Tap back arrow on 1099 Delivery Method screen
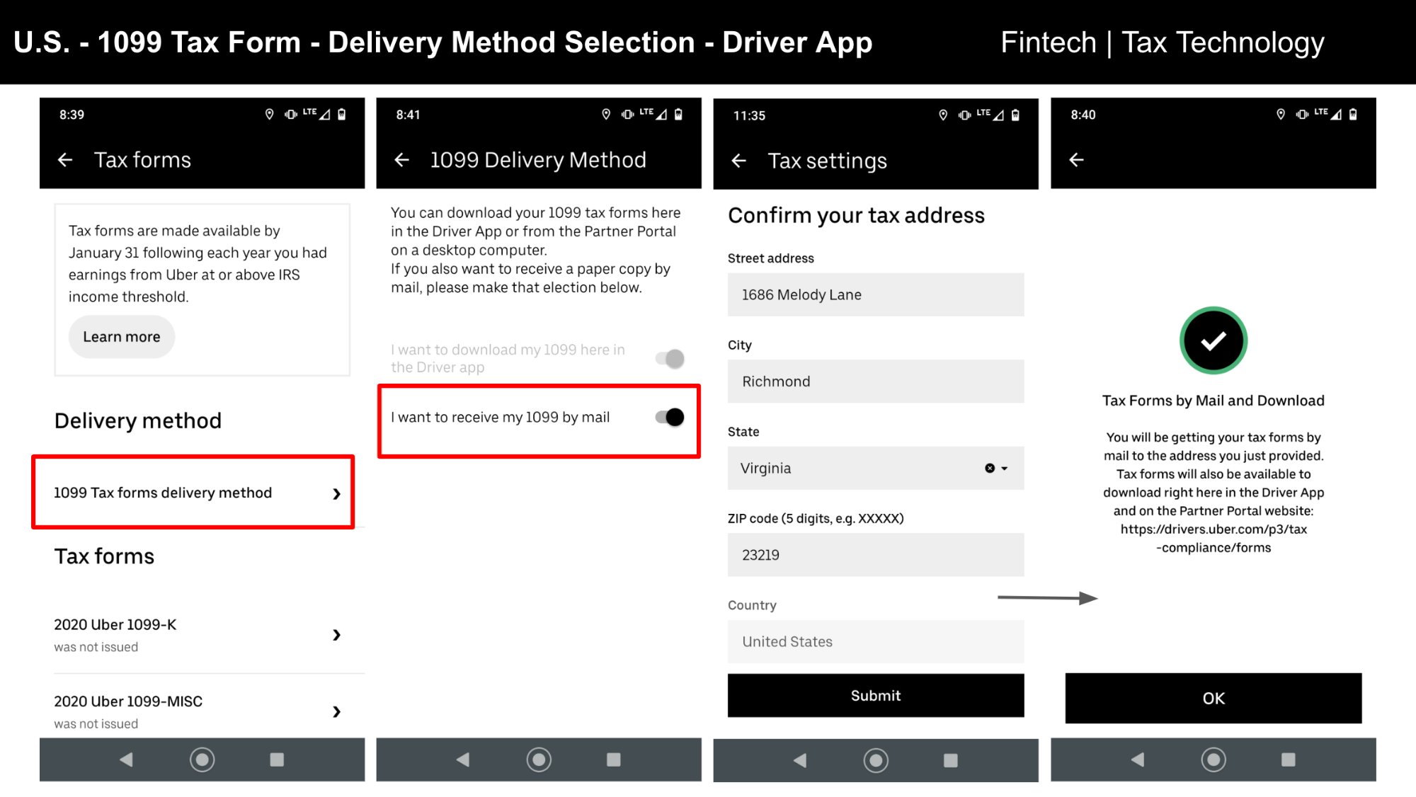 click(401, 160)
